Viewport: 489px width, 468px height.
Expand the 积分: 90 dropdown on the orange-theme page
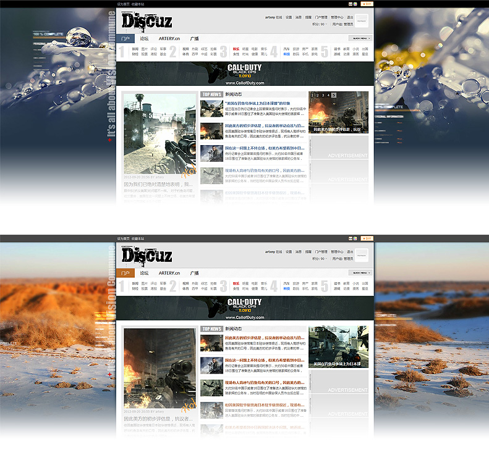(320, 259)
